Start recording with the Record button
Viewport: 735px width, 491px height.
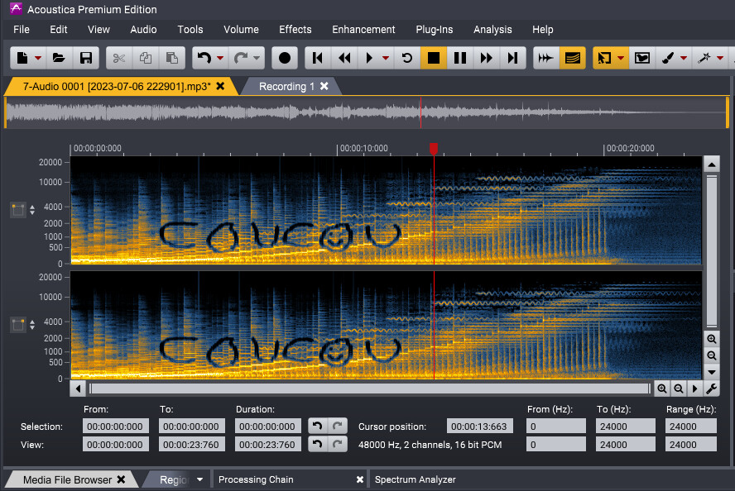(285, 58)
